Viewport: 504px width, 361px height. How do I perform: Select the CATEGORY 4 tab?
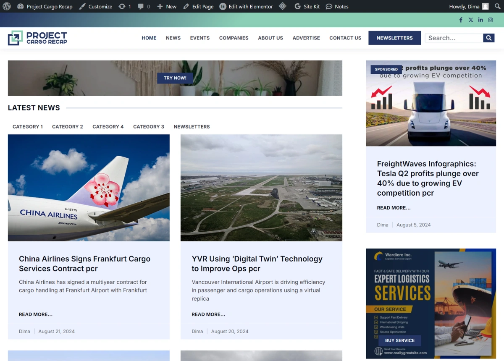108,126
